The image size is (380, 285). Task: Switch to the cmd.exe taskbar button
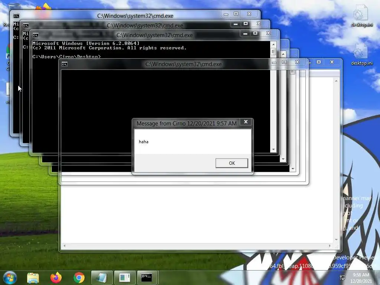pos(147,278)
